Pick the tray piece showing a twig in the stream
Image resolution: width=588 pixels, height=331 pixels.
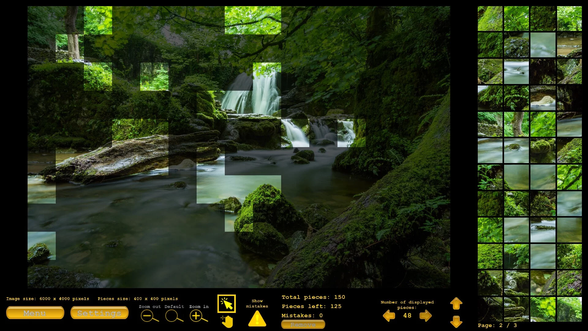point(516,71)
